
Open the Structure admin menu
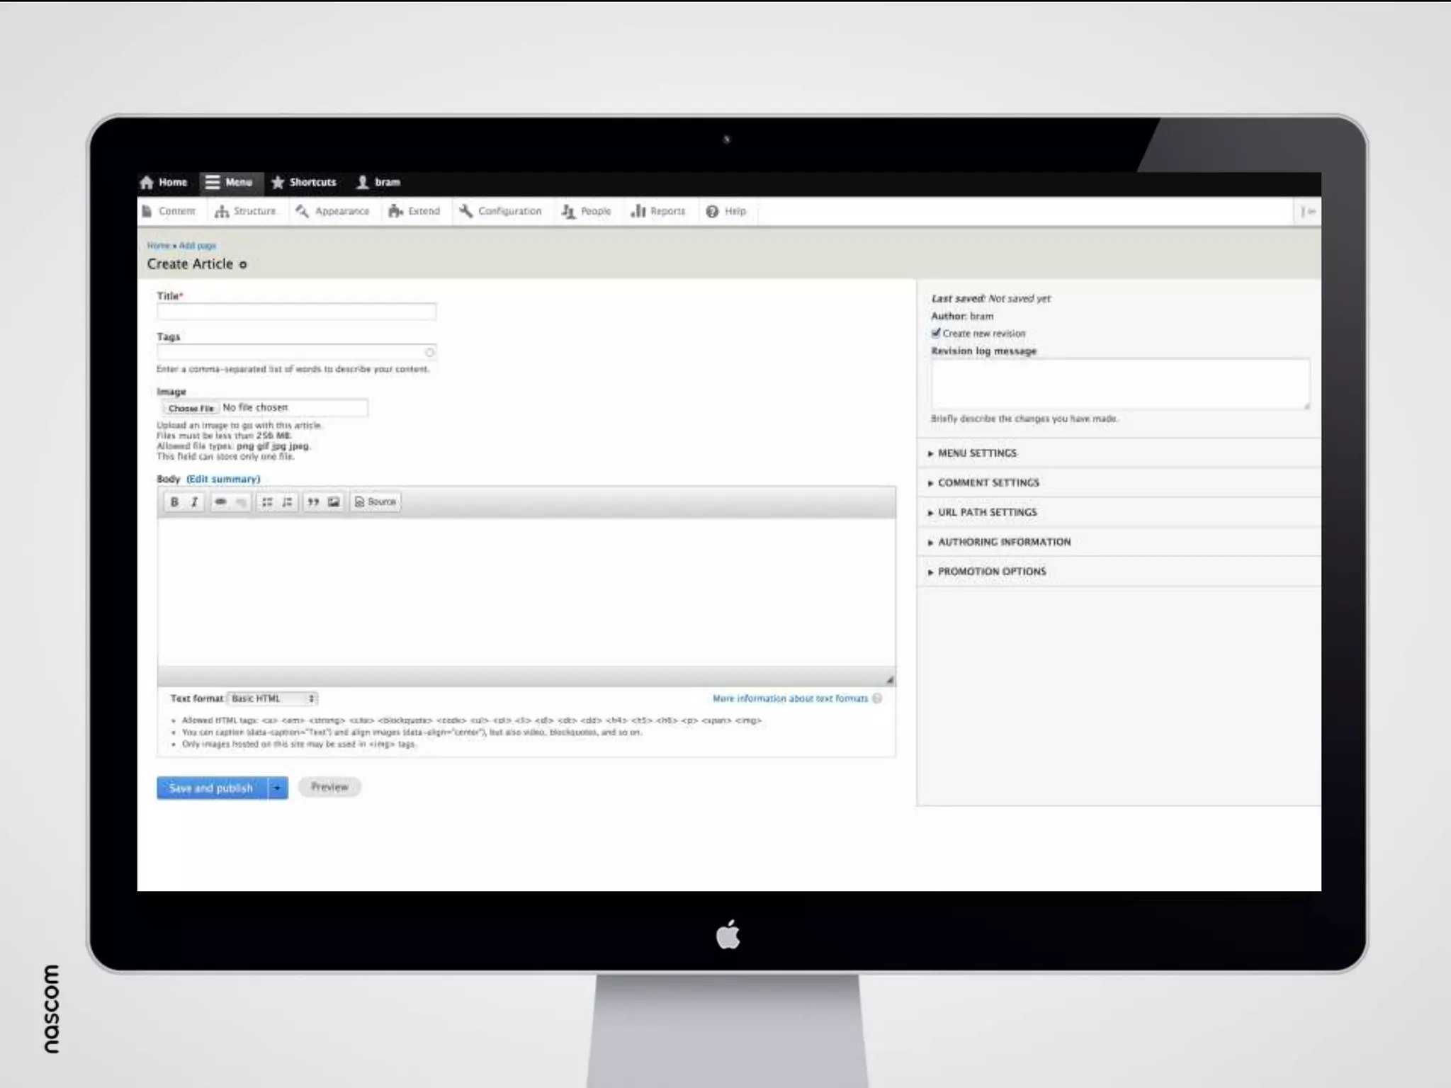tap(246, 211)
